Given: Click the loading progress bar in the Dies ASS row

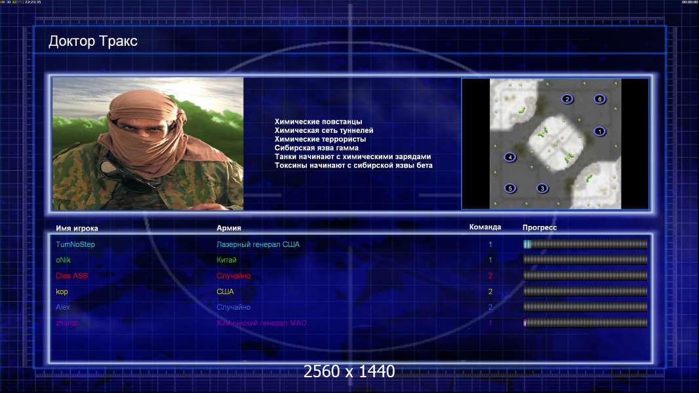Looking at the screenshot, I should [x=586, y=276].
